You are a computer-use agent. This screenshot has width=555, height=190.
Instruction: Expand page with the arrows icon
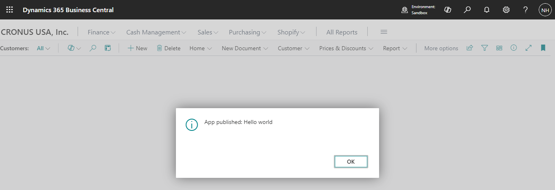pos(529,48)
